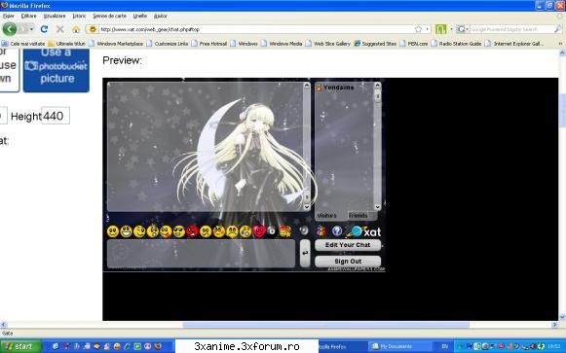This screenshot has width=566, height=353.
Task: Insert the big grin emoticon
Action: tap(126, 231)
